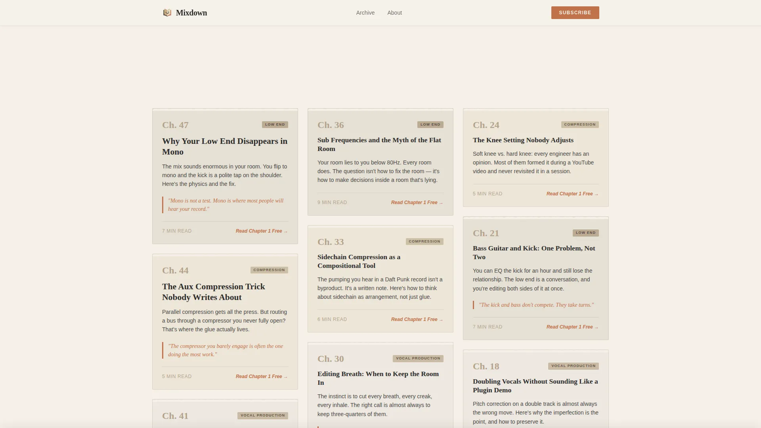Go to the Archive page
This screenshot has width=761, height=428.
point(365,13)
